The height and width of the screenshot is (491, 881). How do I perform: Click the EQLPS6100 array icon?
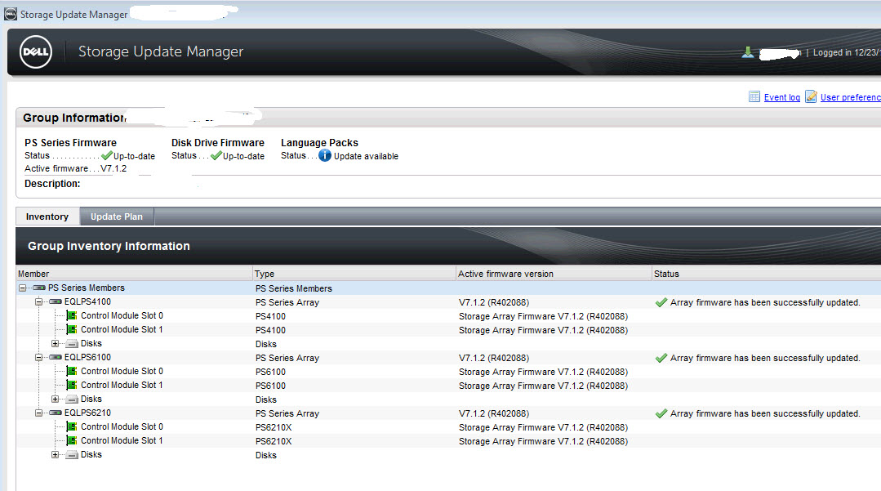(56, 357)
